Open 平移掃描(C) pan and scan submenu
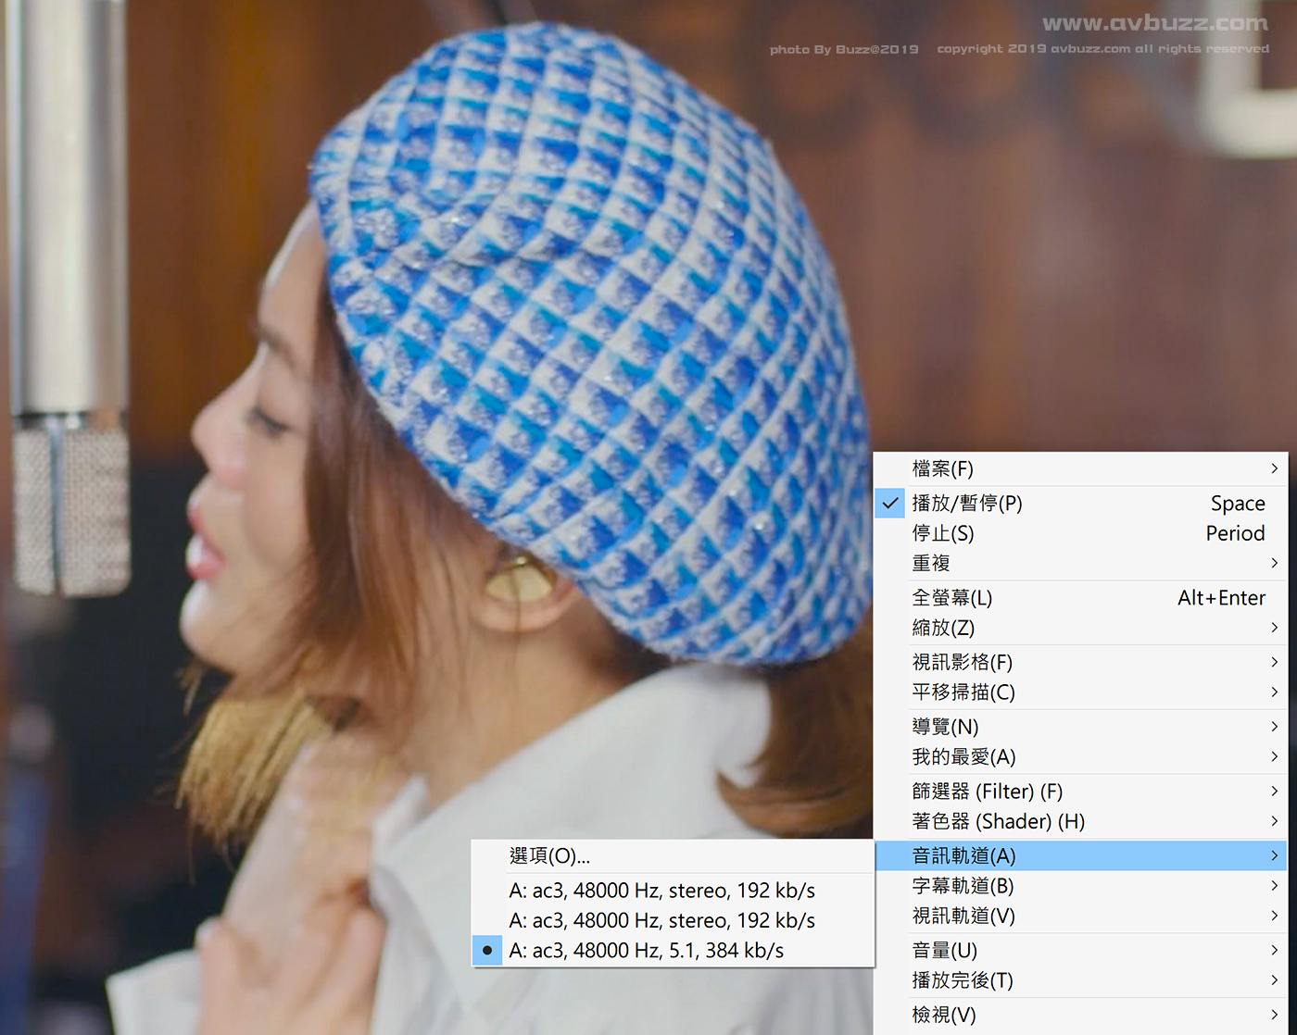The image size is (1297, 1035). (x=963, y=692)
